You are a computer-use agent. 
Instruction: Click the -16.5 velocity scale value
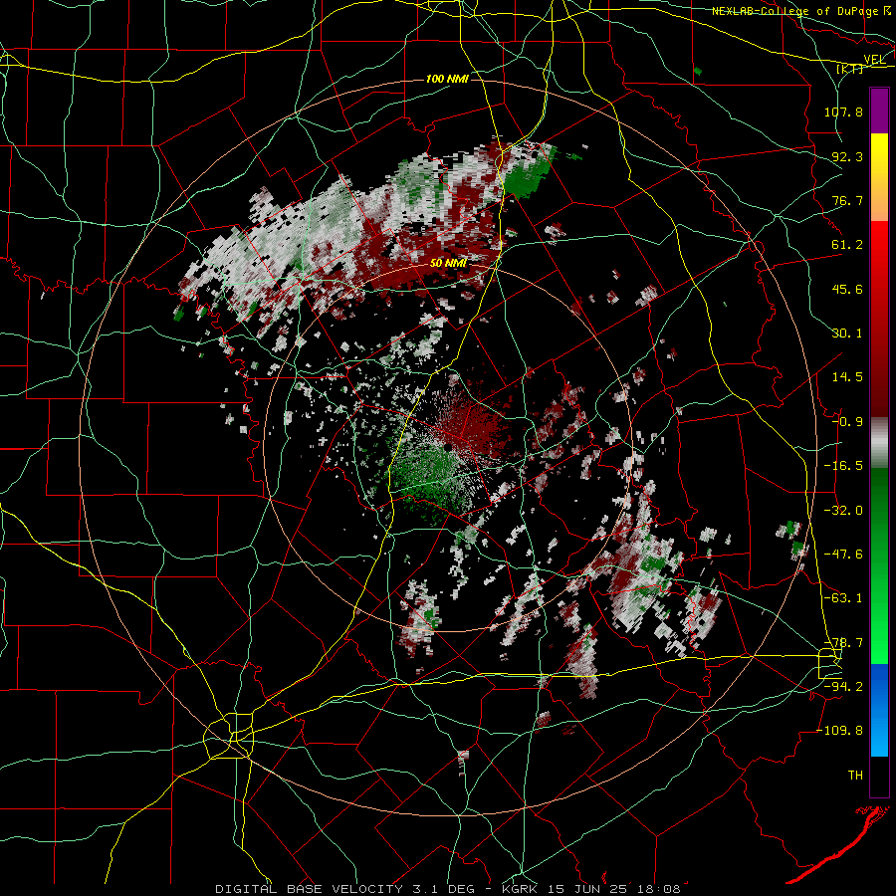pyautogui.click(x=843, y=466)
